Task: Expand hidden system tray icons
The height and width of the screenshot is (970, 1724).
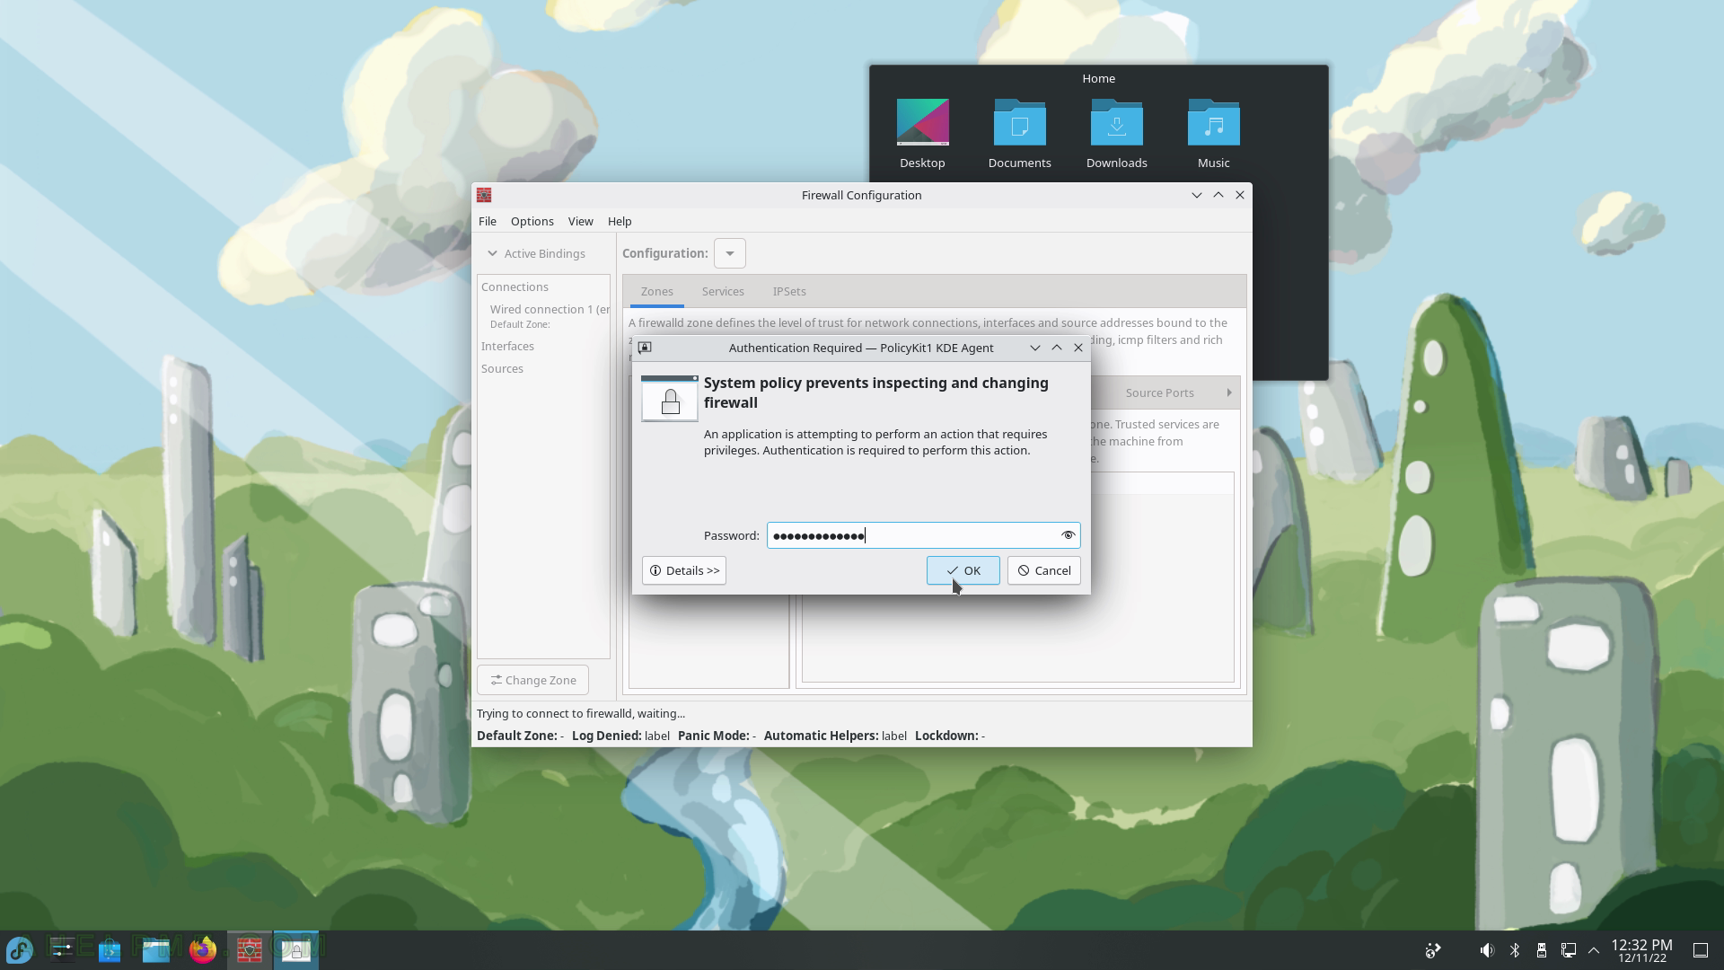Action: pyautogui.click(x=1594, y=950)
